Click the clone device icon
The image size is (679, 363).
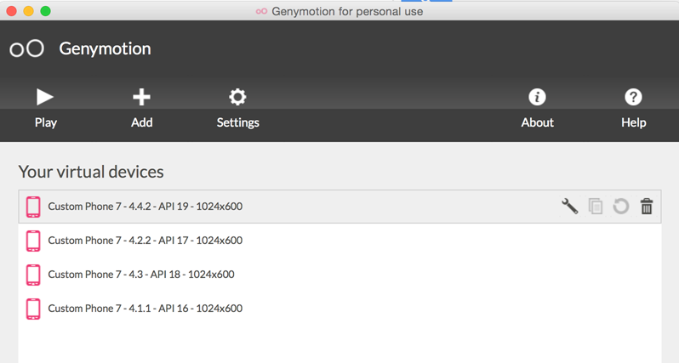pos(596,206)
